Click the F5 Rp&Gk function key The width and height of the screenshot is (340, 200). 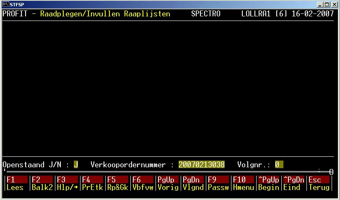pos(118,184)
